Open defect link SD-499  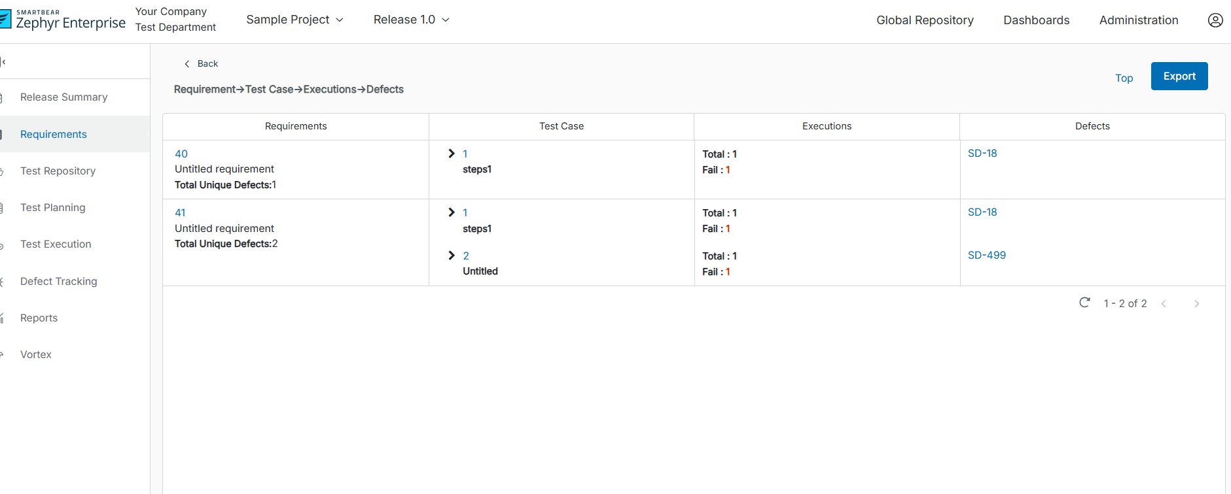986,255
